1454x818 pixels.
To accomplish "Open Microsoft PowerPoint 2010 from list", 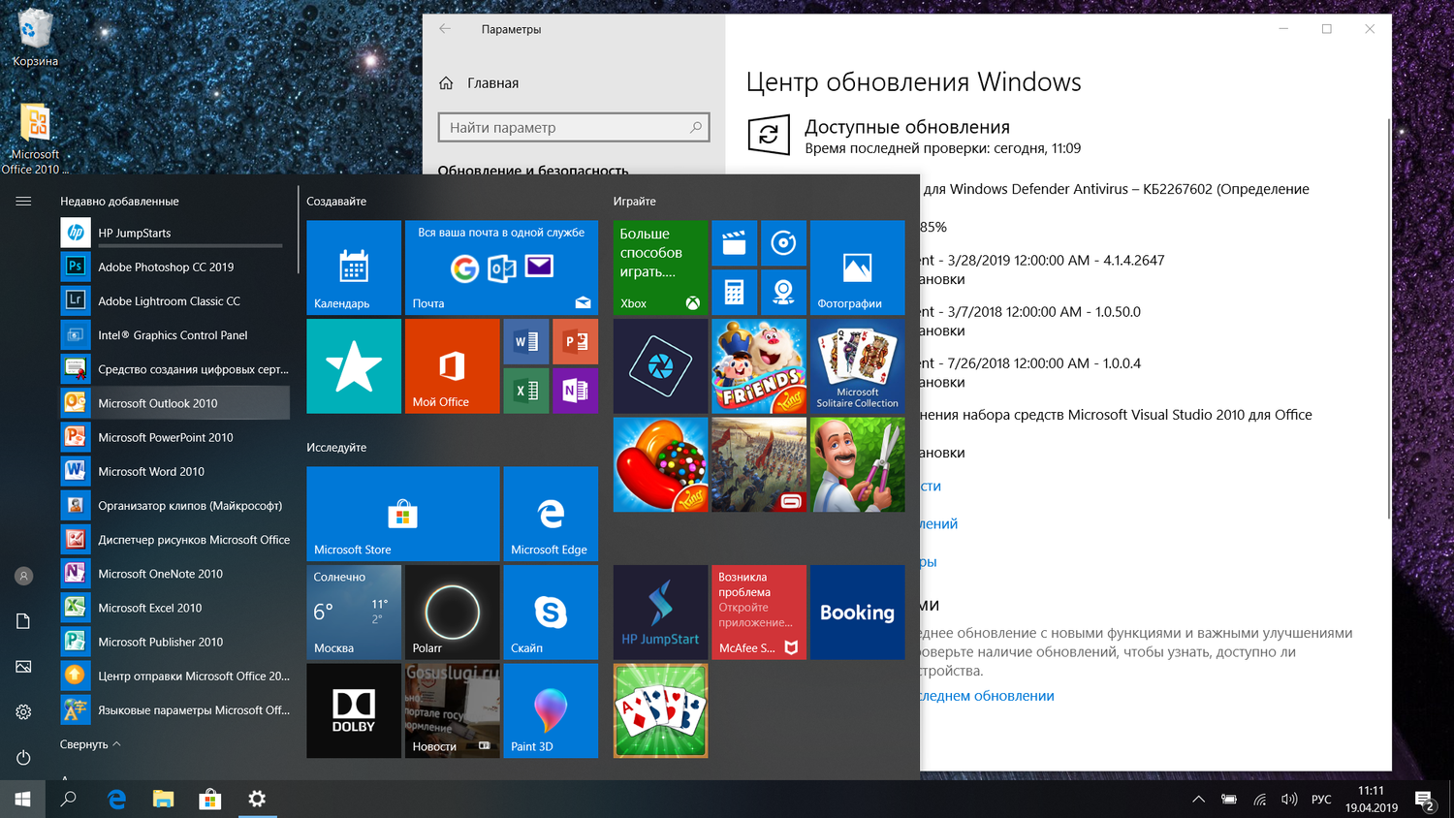I will tap(174, 437).
